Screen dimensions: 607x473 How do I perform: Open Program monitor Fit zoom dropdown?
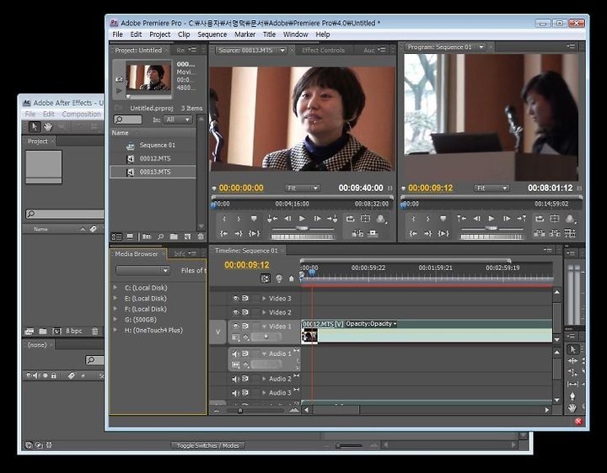(x=492, y=189)
